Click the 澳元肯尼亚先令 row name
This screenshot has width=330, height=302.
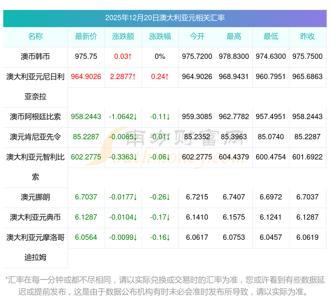(35, 137)
